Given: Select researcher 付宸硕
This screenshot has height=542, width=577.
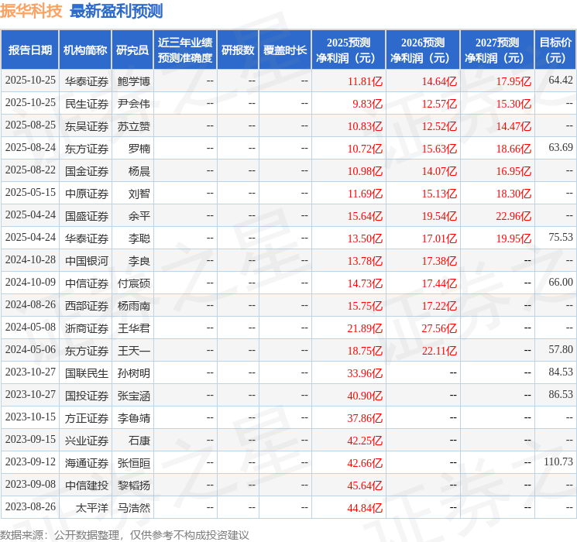Looking at the screenshot, I should click(x=133, y=283).
